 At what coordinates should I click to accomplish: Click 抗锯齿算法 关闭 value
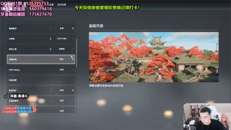coord(62,101)
